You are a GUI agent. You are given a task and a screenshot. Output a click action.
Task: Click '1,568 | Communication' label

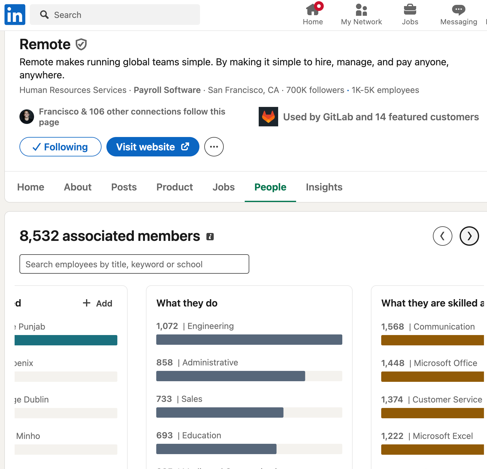(428, 327)
